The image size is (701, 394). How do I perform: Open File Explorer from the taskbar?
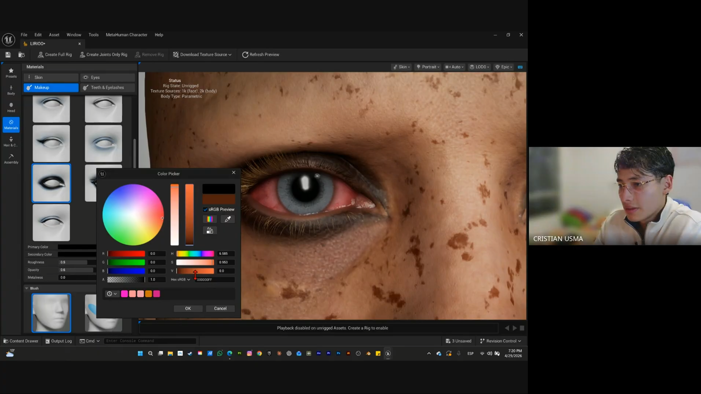tap(170, 353)
